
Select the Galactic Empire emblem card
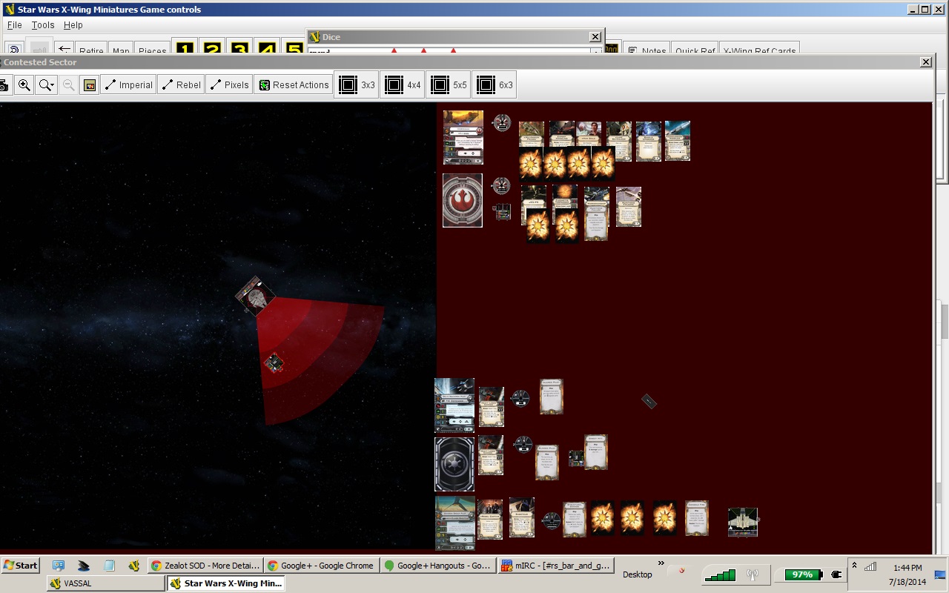[454, 464]
